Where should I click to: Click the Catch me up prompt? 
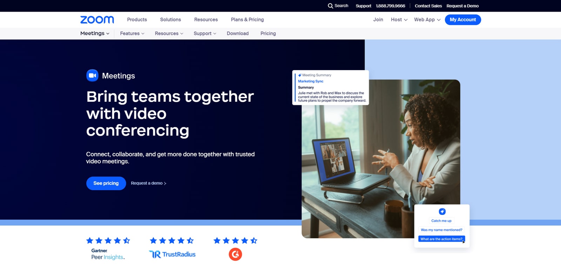[441, 221]
